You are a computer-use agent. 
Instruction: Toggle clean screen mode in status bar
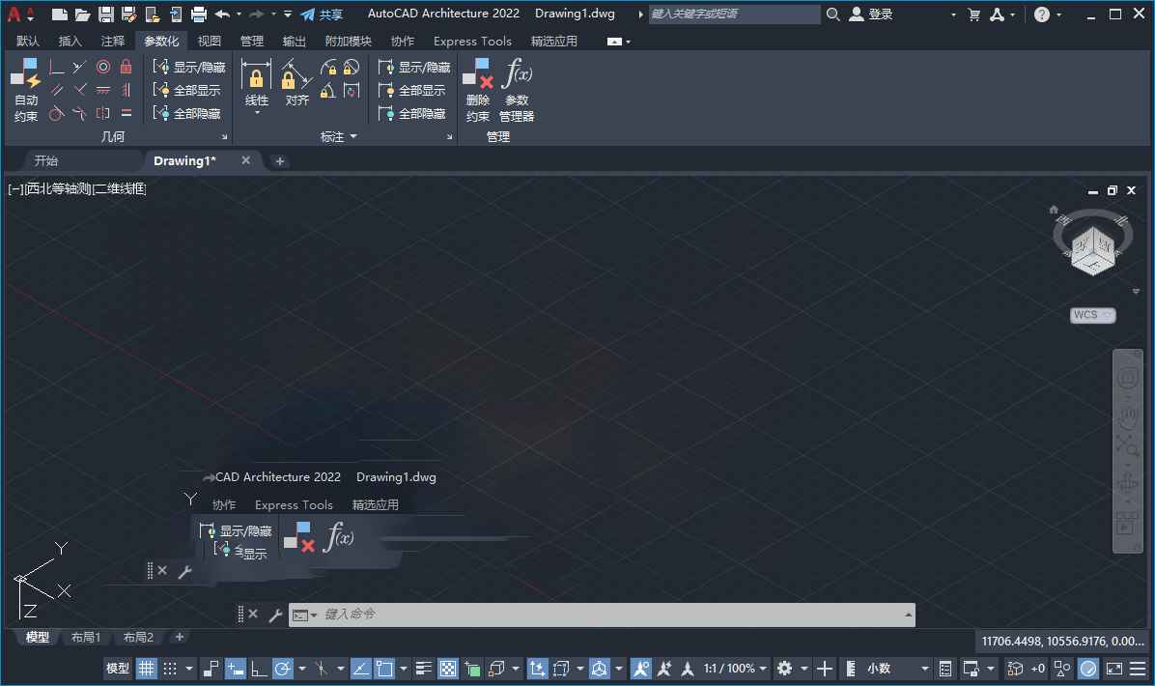(x=1114, y=669)
